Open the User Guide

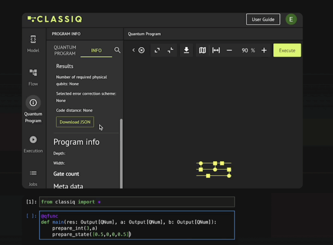[263, 20]
